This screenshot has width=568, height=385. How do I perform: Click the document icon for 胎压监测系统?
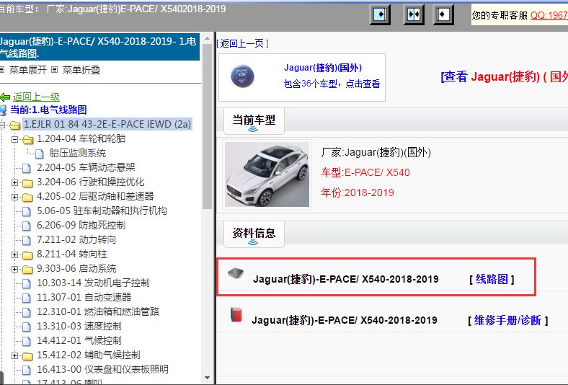coord(40,154)
